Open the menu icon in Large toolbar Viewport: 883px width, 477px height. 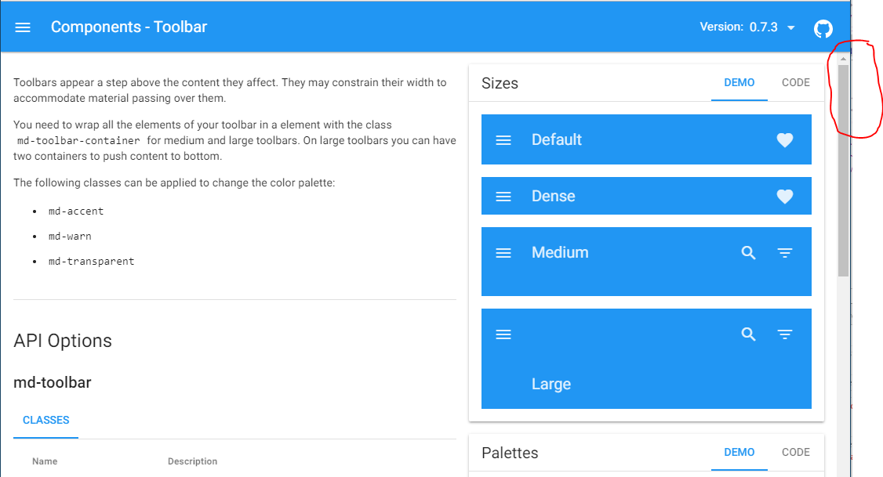[503, 334]
